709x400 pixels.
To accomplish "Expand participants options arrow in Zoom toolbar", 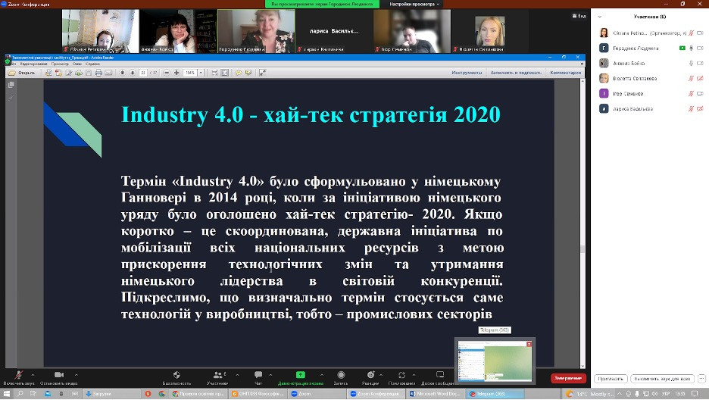I will [237, 375].
